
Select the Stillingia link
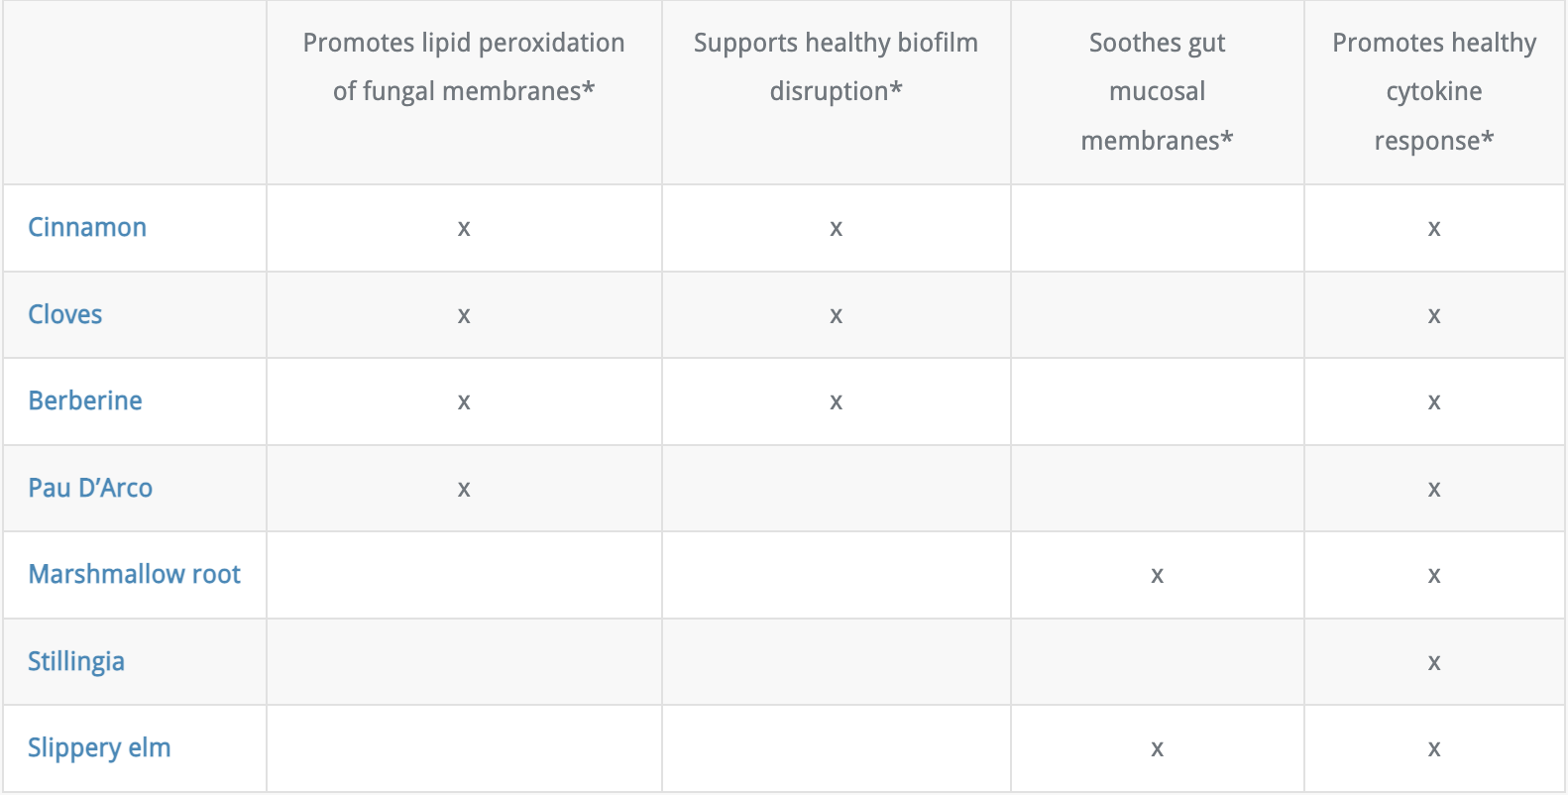point(76,661)
